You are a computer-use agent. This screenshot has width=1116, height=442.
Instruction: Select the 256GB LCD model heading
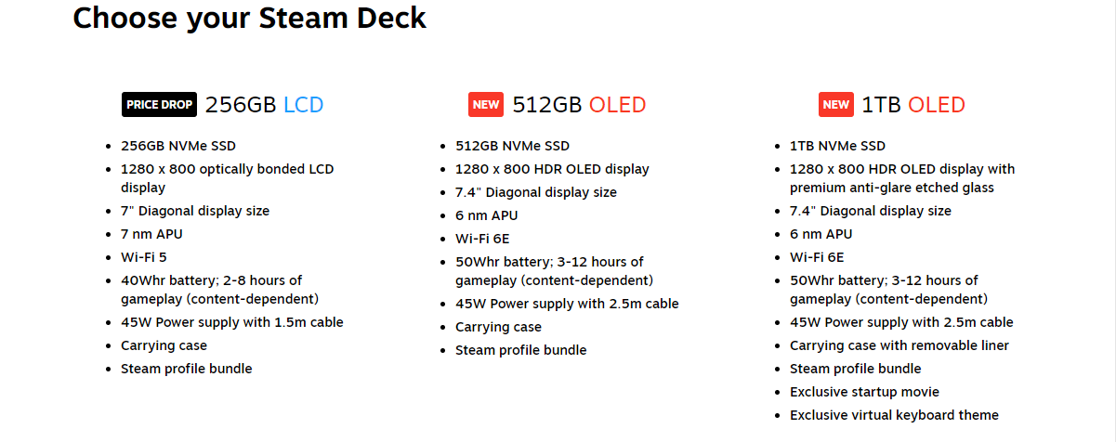click(264, 105)
